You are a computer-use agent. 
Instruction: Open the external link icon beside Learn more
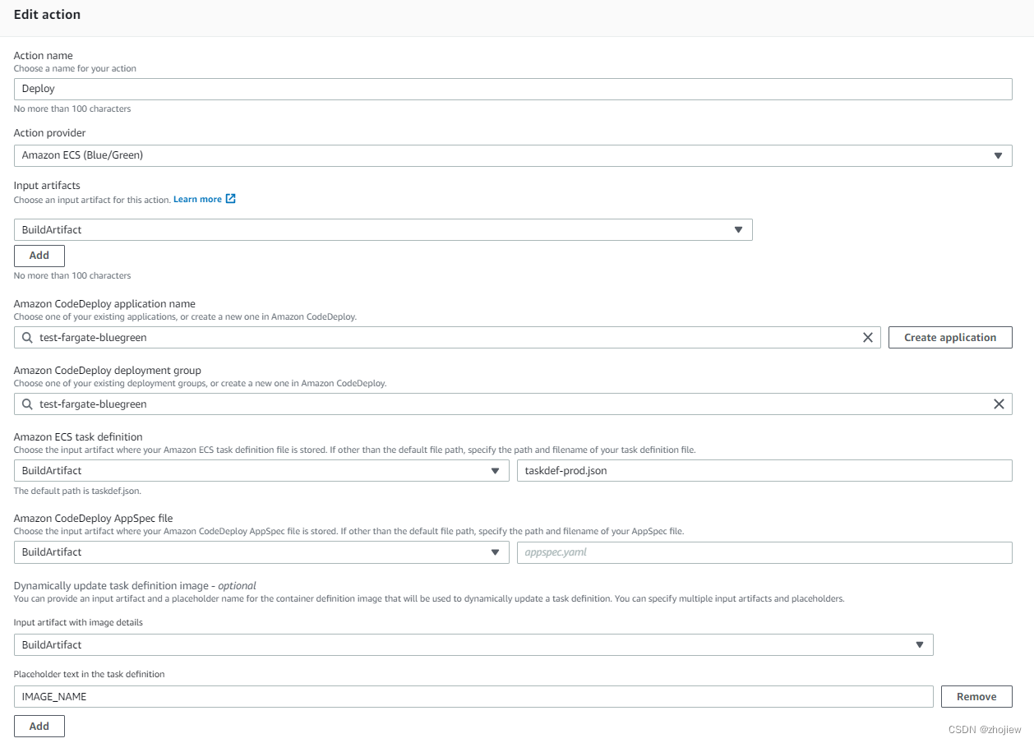tap(231, 199)
